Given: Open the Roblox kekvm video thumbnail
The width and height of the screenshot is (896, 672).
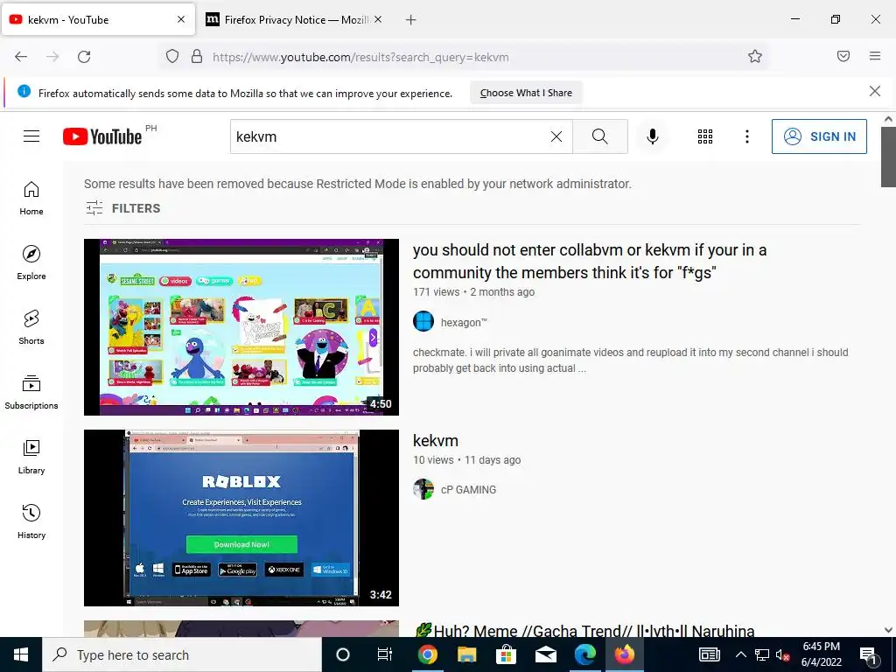Looking at the screenshot, I should point(241,518).
